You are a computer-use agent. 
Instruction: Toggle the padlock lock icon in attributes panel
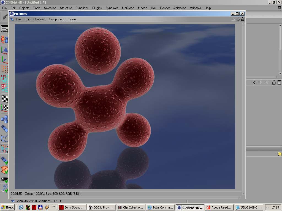click(x=274, y=82)
